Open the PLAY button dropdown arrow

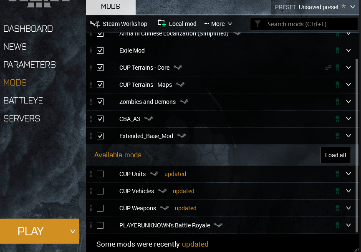pos(73,231)
